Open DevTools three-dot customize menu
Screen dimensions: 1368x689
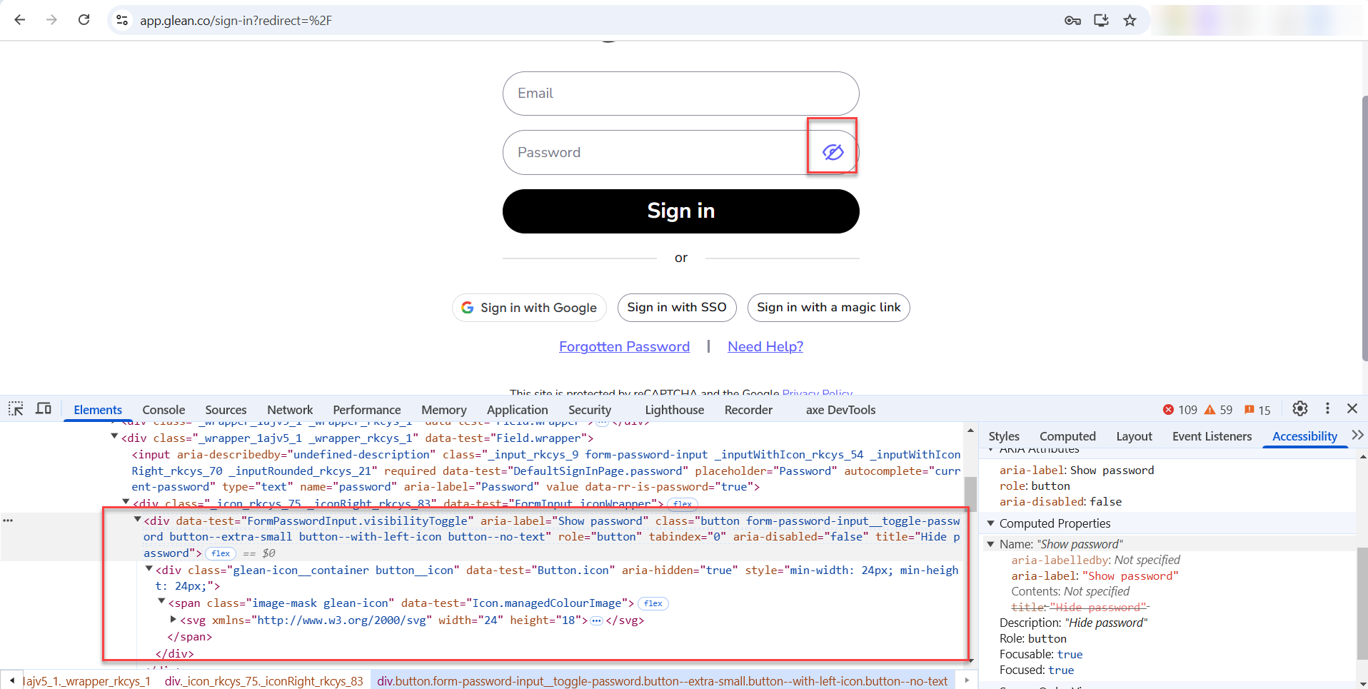pos(1327,409)
